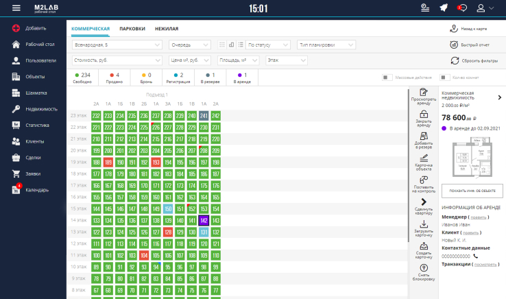506x299 pixels.
Task: Click the 'Сбросить фильтры' reset icon
Action: tap(454, 61)
